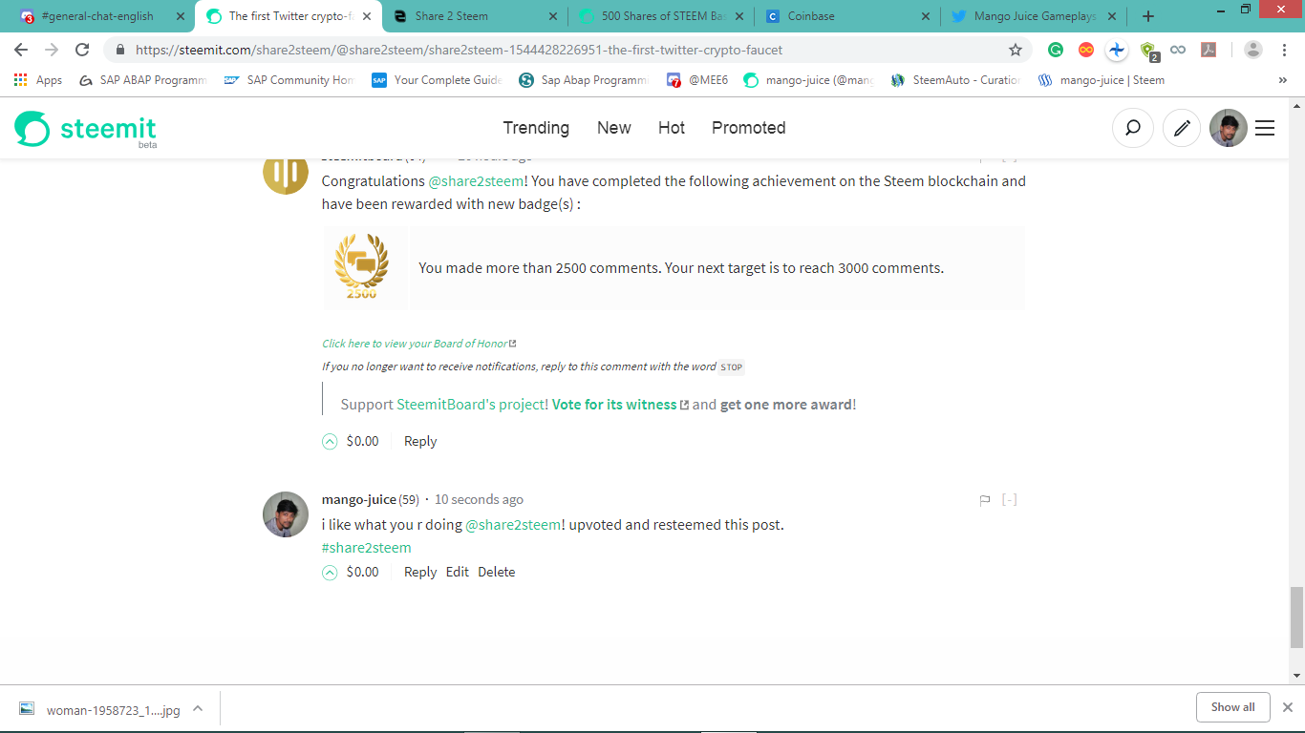Click 'Click here to view your Board of Honor'

(x=419, y=344)
